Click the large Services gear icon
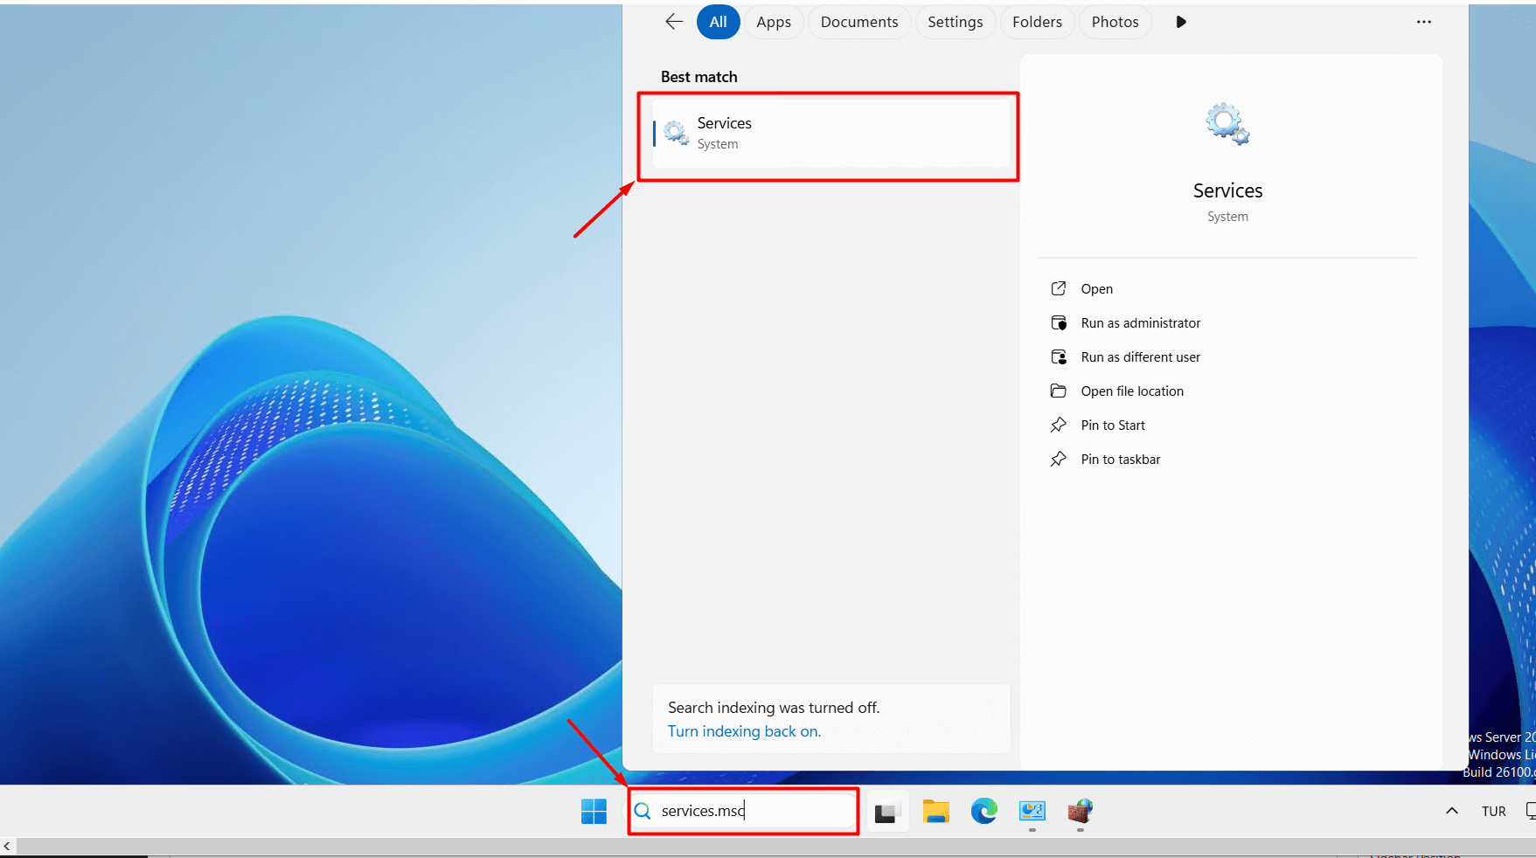The width and height of the screenshot is (1536, 858). coord(1227,125)
